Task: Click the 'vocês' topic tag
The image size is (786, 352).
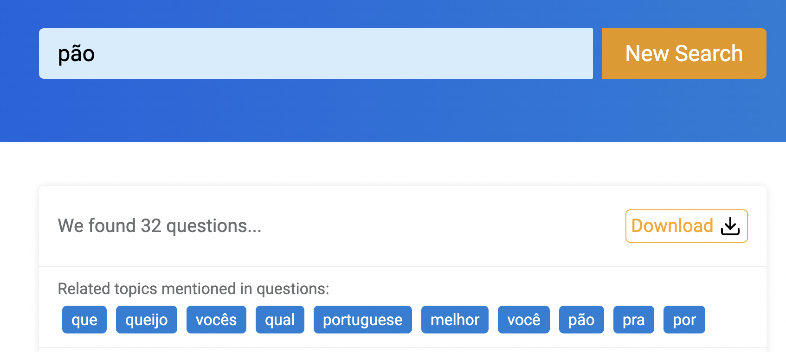Action: [x=216, y=320]
